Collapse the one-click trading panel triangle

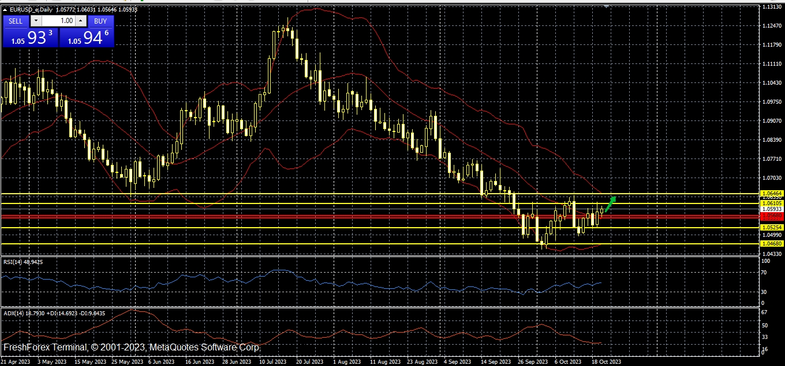[x=5, y=10]
